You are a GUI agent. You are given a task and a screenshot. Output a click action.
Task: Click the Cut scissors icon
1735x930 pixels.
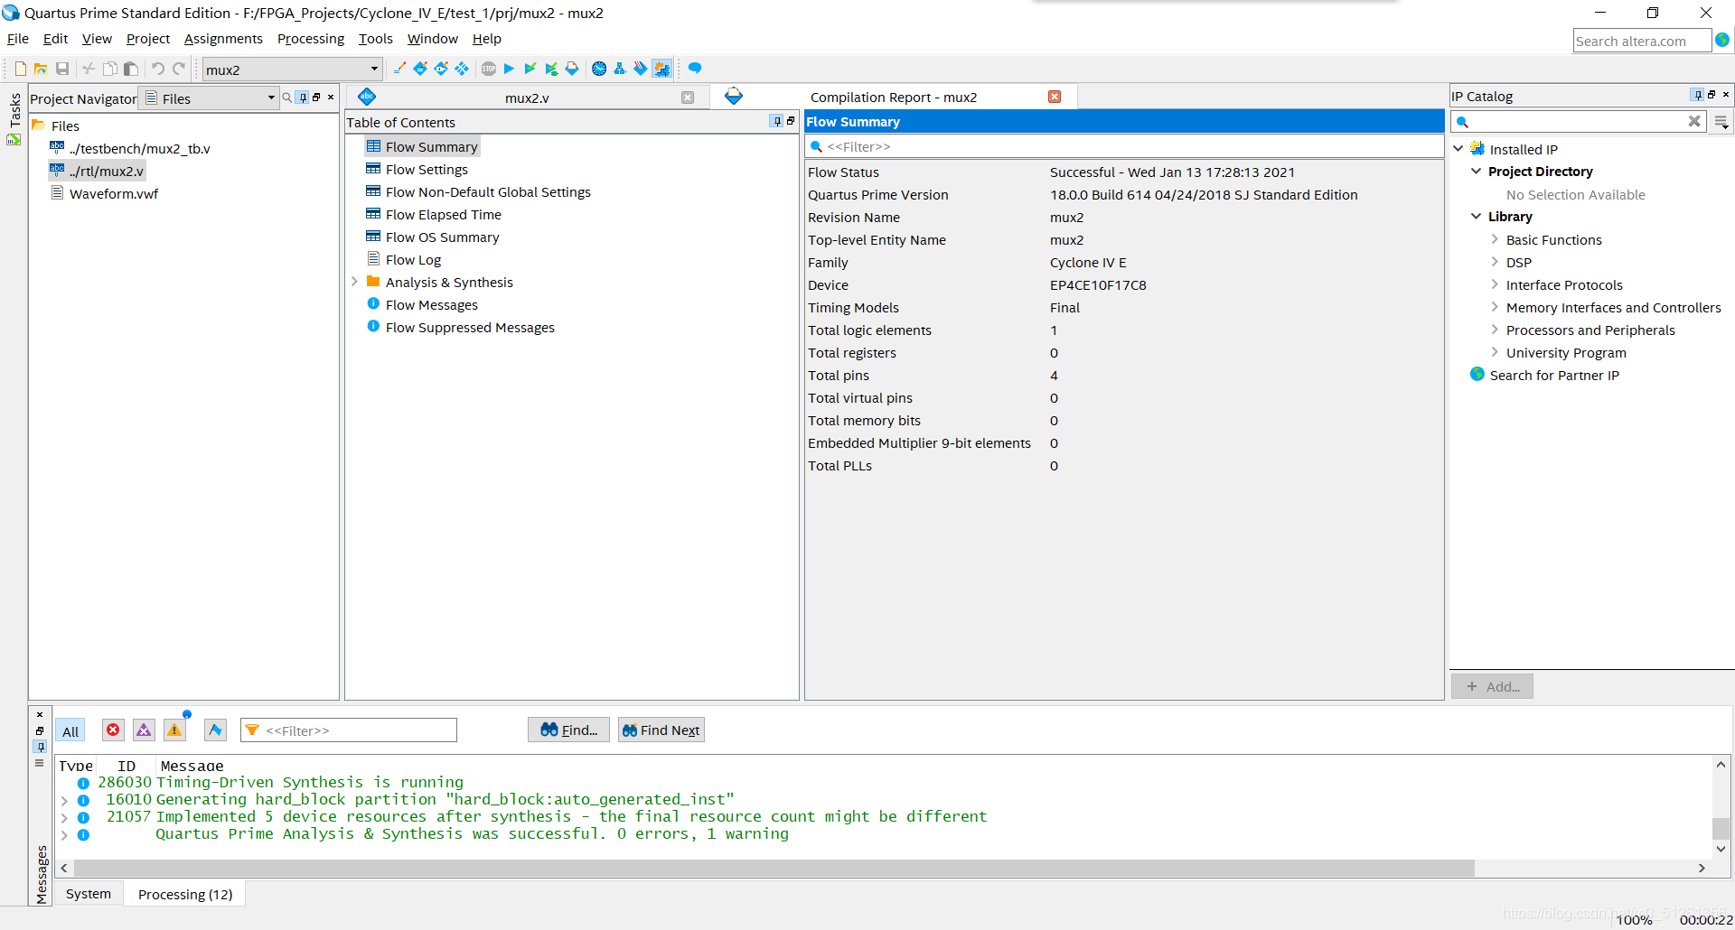[x=89, y=69]
